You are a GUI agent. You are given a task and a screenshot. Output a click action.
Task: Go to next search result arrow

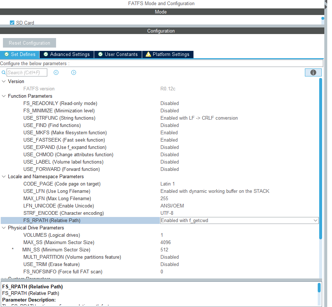click(73, 72)
